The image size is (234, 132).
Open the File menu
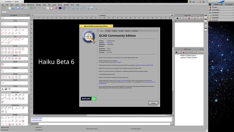pyautogui.click(x=3, y=5)
